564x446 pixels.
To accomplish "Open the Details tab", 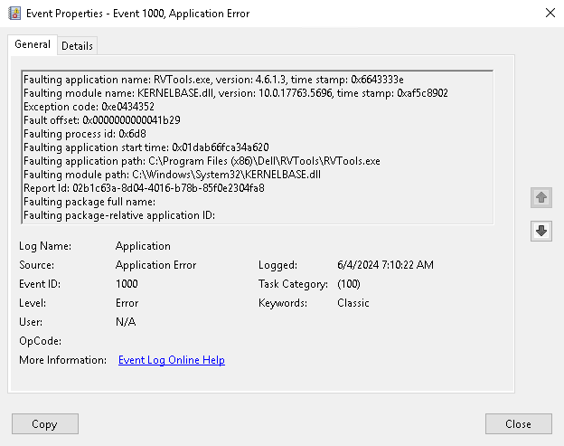I will [x=77, y=46].
